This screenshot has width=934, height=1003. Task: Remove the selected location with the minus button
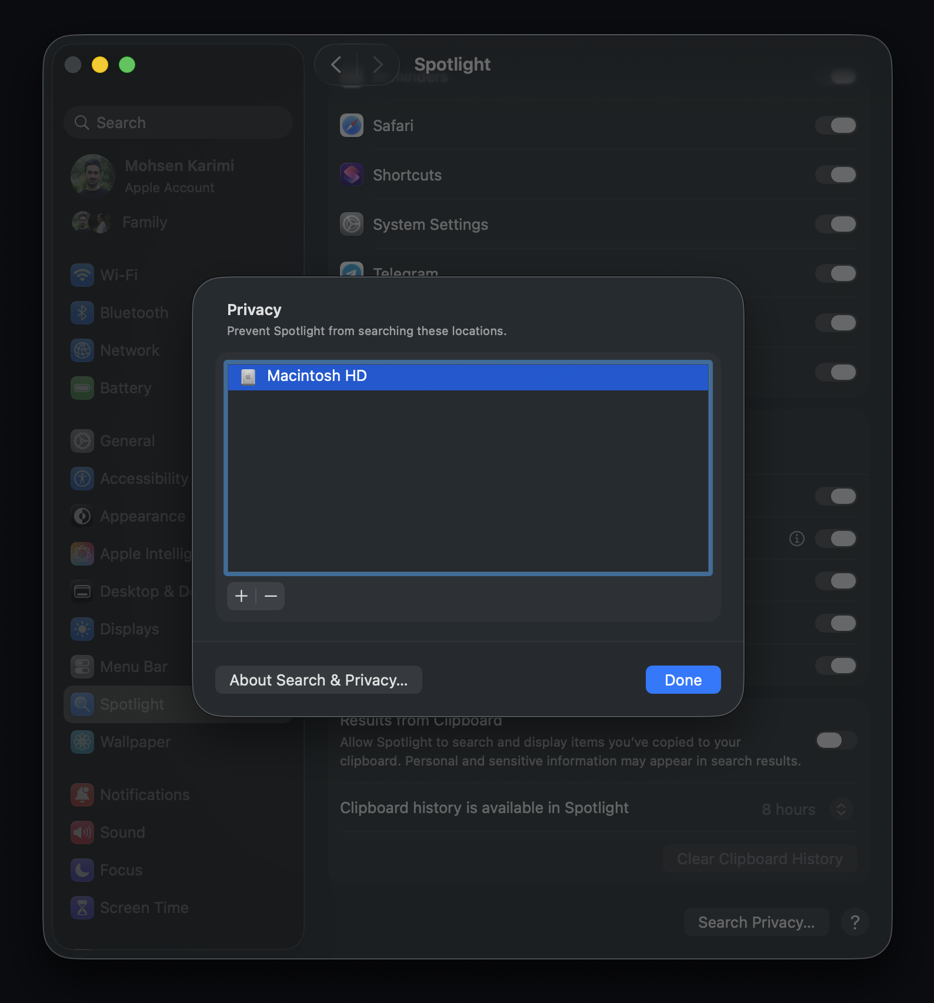[x=271, y=596]
